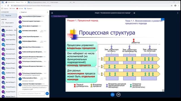Reload the page in the browser

point(8,6)
